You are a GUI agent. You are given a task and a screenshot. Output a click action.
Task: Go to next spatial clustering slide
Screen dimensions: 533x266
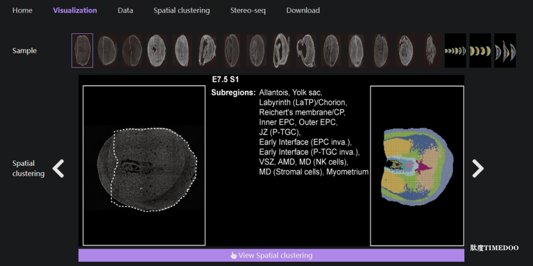[x=477, y=169]
